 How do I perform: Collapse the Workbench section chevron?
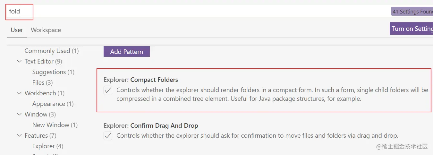(19, 93)
